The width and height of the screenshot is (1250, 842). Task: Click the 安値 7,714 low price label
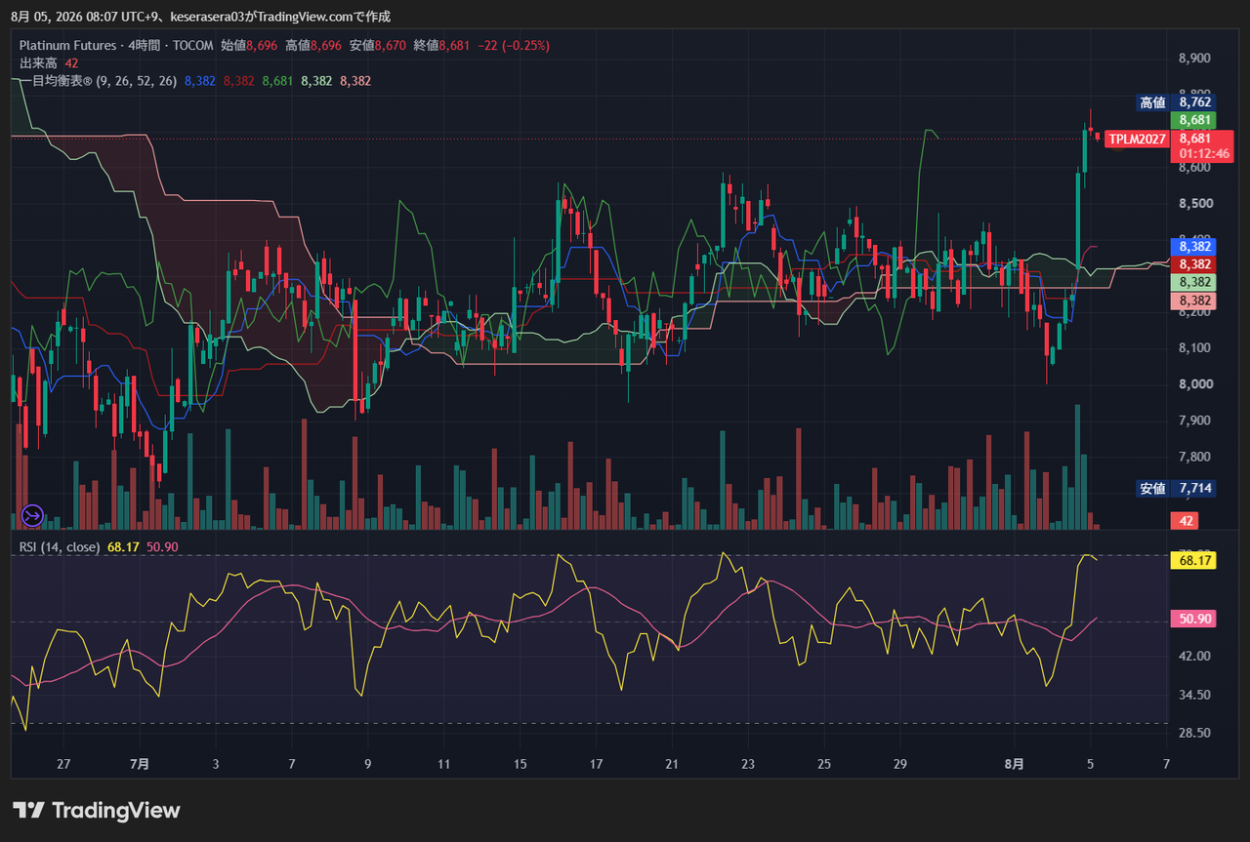click(x=1176, y=489)
